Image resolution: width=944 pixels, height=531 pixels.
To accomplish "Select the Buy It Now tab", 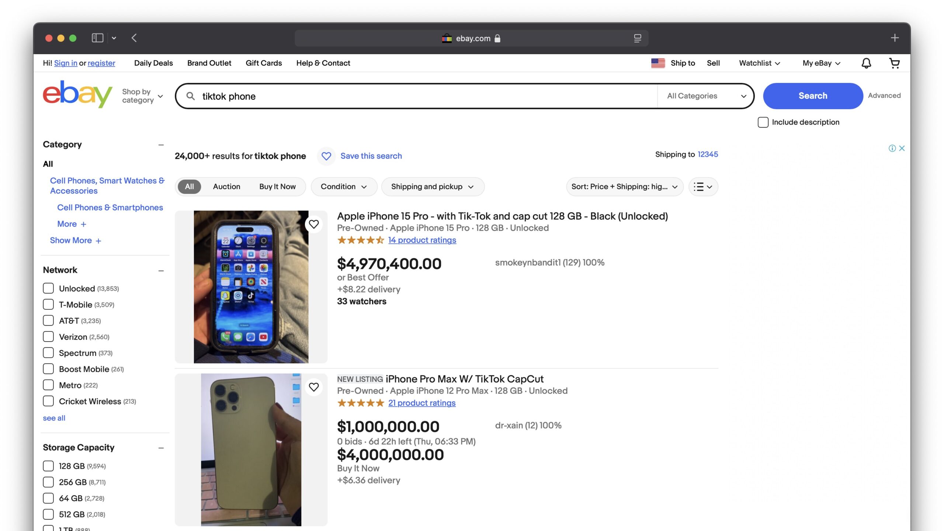I will click(x=277, y=187).
